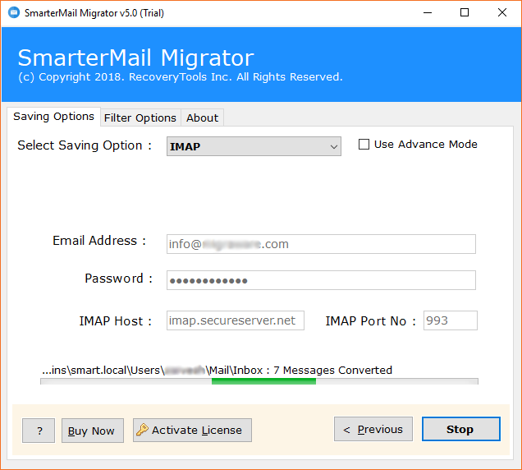Click the 'IMAP Host :' label
The image size is (522, 470).
(115, 321)
